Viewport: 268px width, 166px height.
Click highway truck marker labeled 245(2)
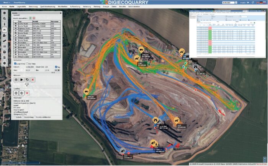[x=87, y=91]
